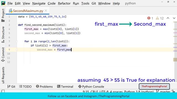
Task: Select the SecondMaximum.py editor tab
Action: click(28, 11)
